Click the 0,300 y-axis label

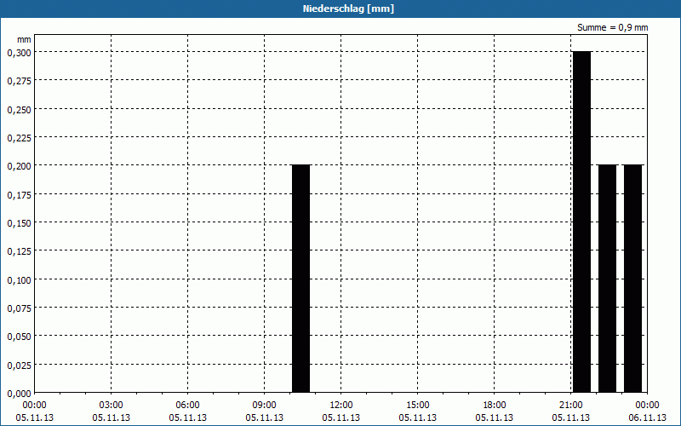(19, 52)
